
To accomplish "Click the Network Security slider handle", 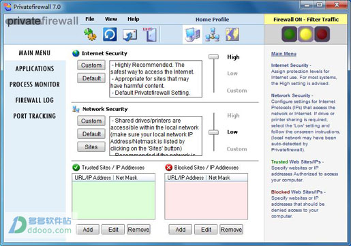I will click(x=213, y=132).
